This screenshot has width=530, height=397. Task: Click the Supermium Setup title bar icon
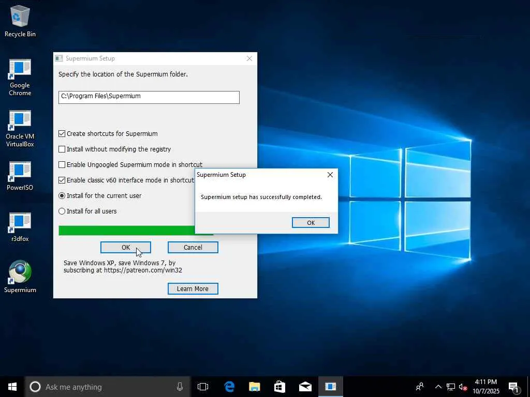(59, 58)
